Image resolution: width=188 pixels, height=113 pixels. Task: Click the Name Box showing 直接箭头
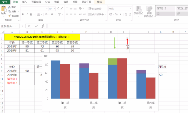(9, 26)
